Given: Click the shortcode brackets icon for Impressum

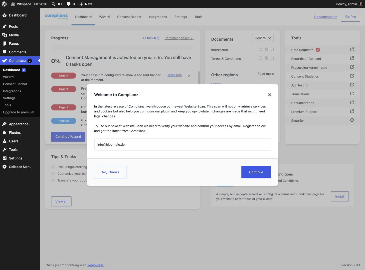Looking at the screenshot, I should pyautogui.click(x=272, y=49).
